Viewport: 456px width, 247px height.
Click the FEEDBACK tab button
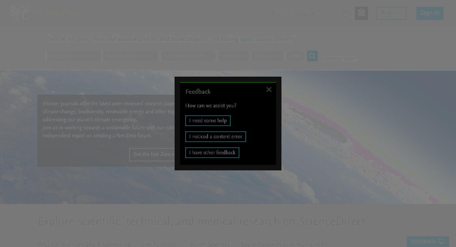point(428,242)
